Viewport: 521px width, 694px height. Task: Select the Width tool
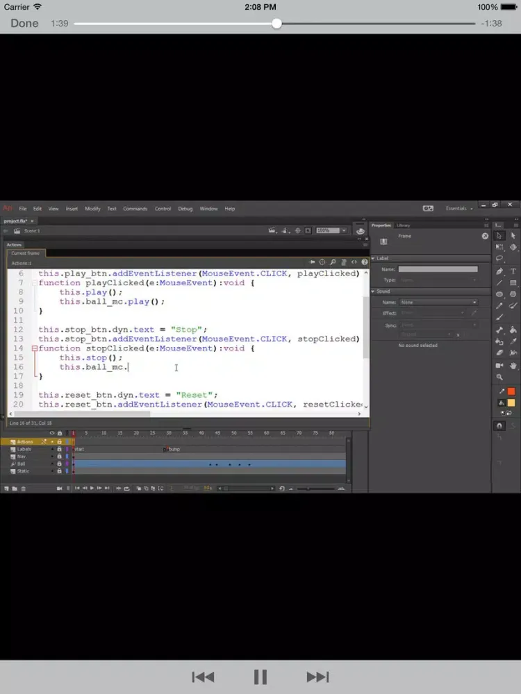point(513,353)
